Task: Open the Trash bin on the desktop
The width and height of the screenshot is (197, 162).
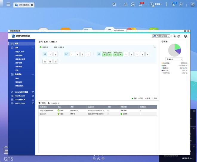Action: coord(6,150)
